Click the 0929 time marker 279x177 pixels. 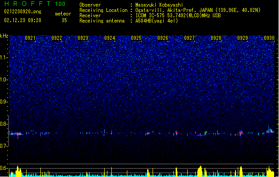click(x=243, y=38)
